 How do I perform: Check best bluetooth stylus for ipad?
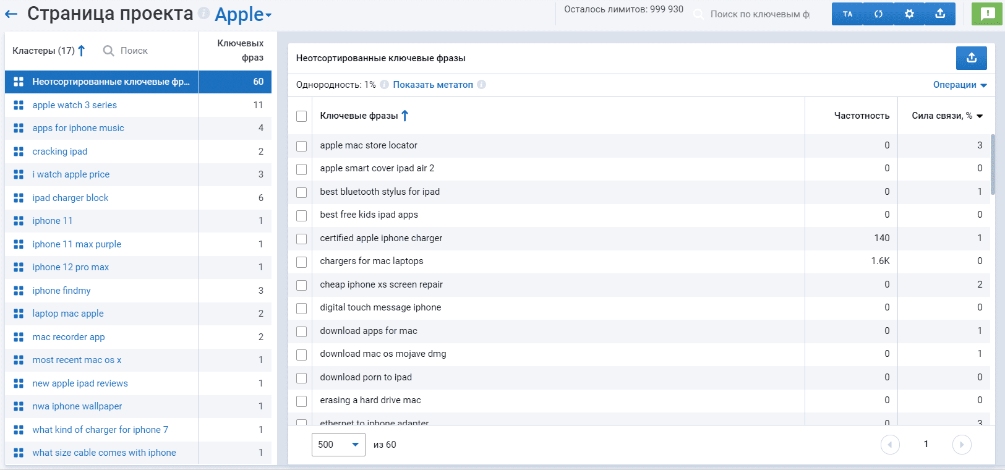click(301, 192)
